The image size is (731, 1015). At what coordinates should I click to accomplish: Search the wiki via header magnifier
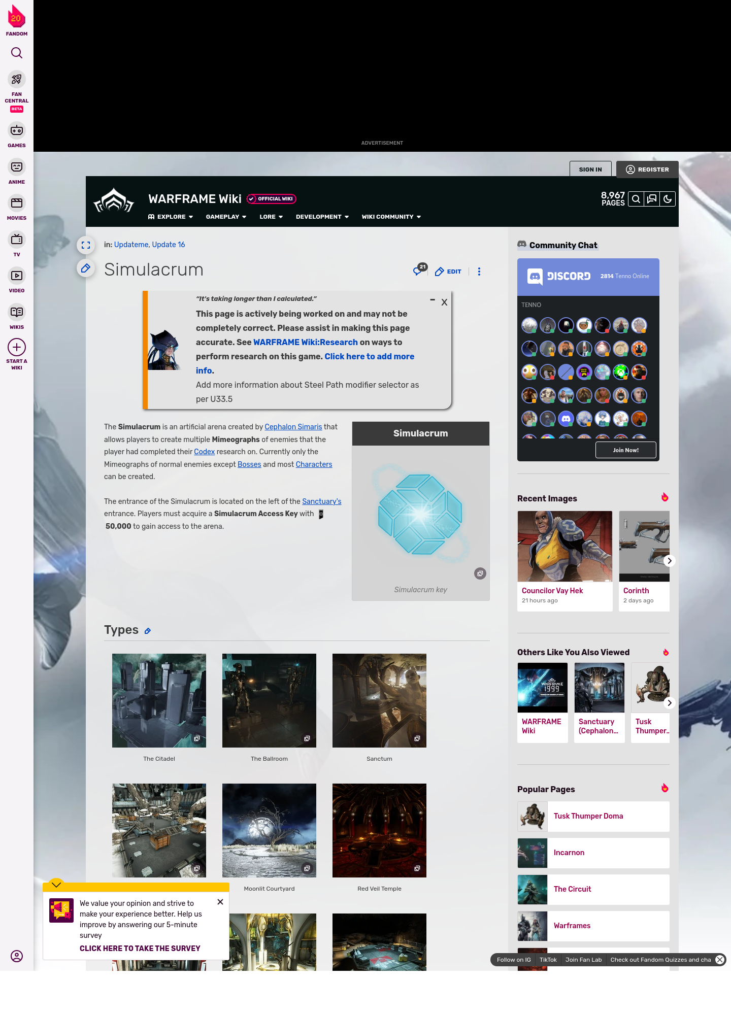pyautogui.click(x=636, y=199)
